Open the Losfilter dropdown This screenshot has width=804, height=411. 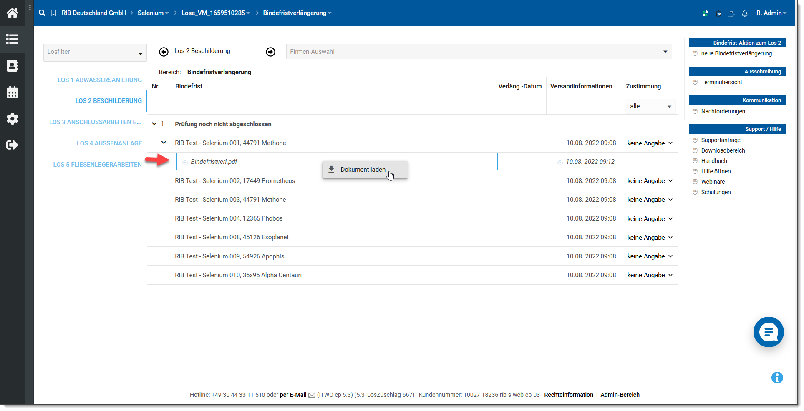coord(95,53)
